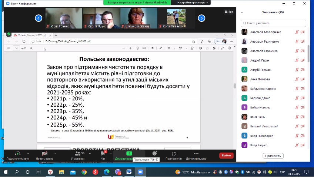
Task: Expand audio options caret beside Подключить звук
Action: [x=28, y=154]
